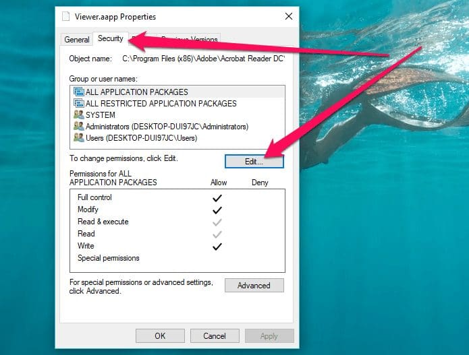Click the Object name path text
The height and width of the screenshot is (355, 469).
click(x=204, y=59)
